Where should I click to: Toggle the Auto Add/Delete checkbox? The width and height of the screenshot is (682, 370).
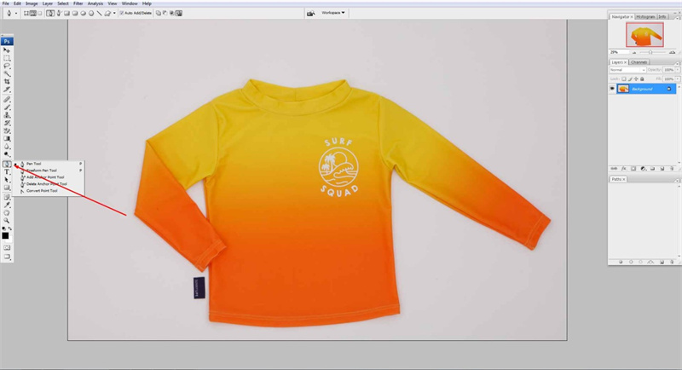[122, 13]
